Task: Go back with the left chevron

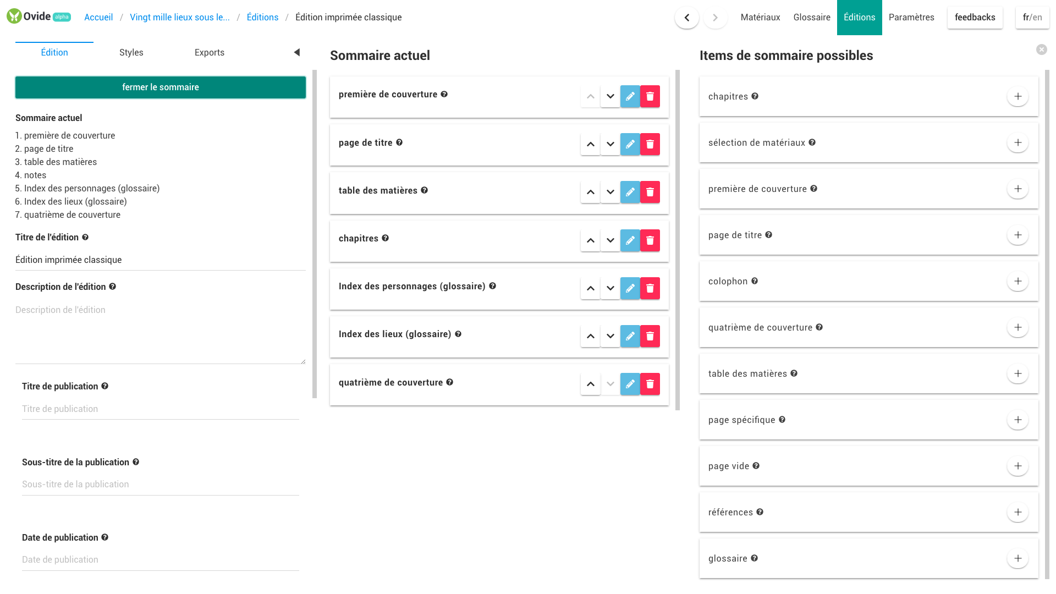Action: (x=686, y=18)
